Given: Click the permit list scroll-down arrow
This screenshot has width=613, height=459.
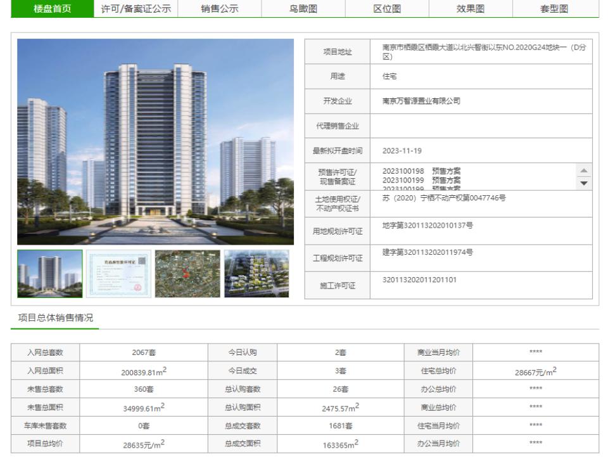Looking at the screenshot, I should (x=584, y=183).
